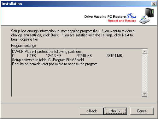Image resolution: width=158 pixels, height=119 pixels.
Task: Click the 'C:' partition letter
Action: [x=14, y=56]
